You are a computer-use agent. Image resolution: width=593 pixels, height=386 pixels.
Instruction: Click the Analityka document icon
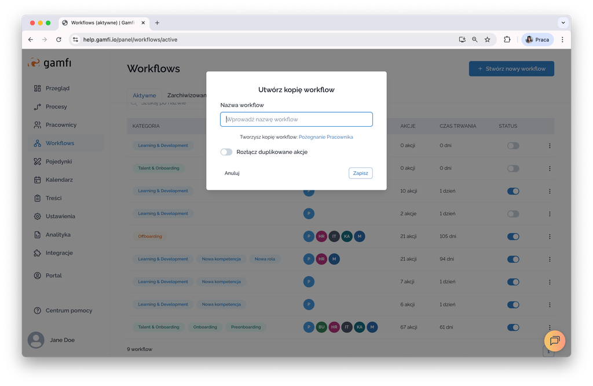37,235
